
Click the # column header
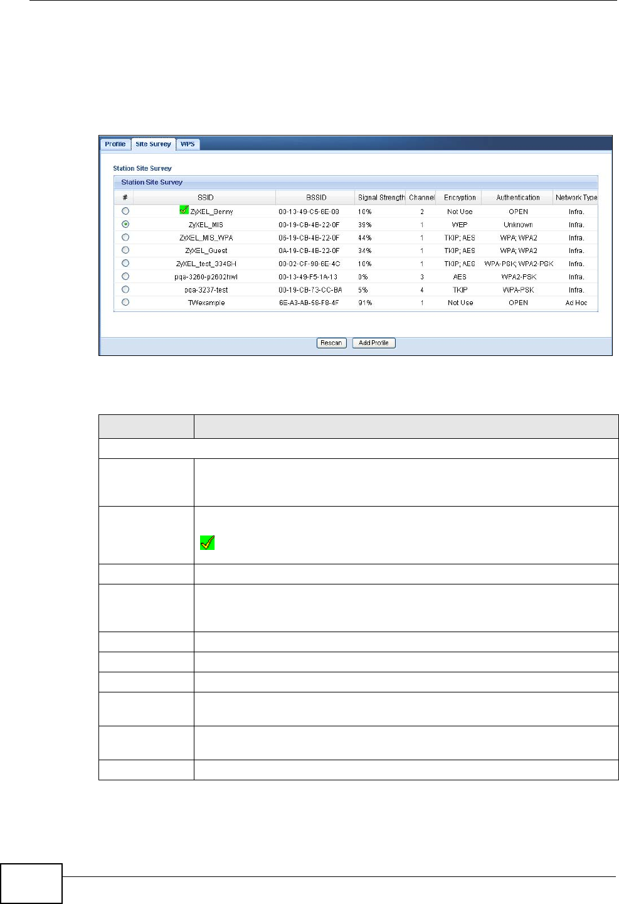[125, 197]
